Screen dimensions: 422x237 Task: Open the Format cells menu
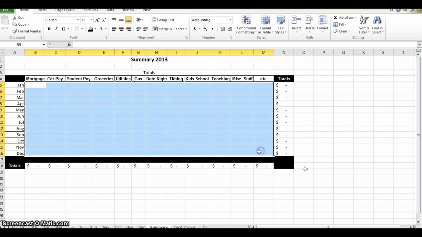coord(322,25)
